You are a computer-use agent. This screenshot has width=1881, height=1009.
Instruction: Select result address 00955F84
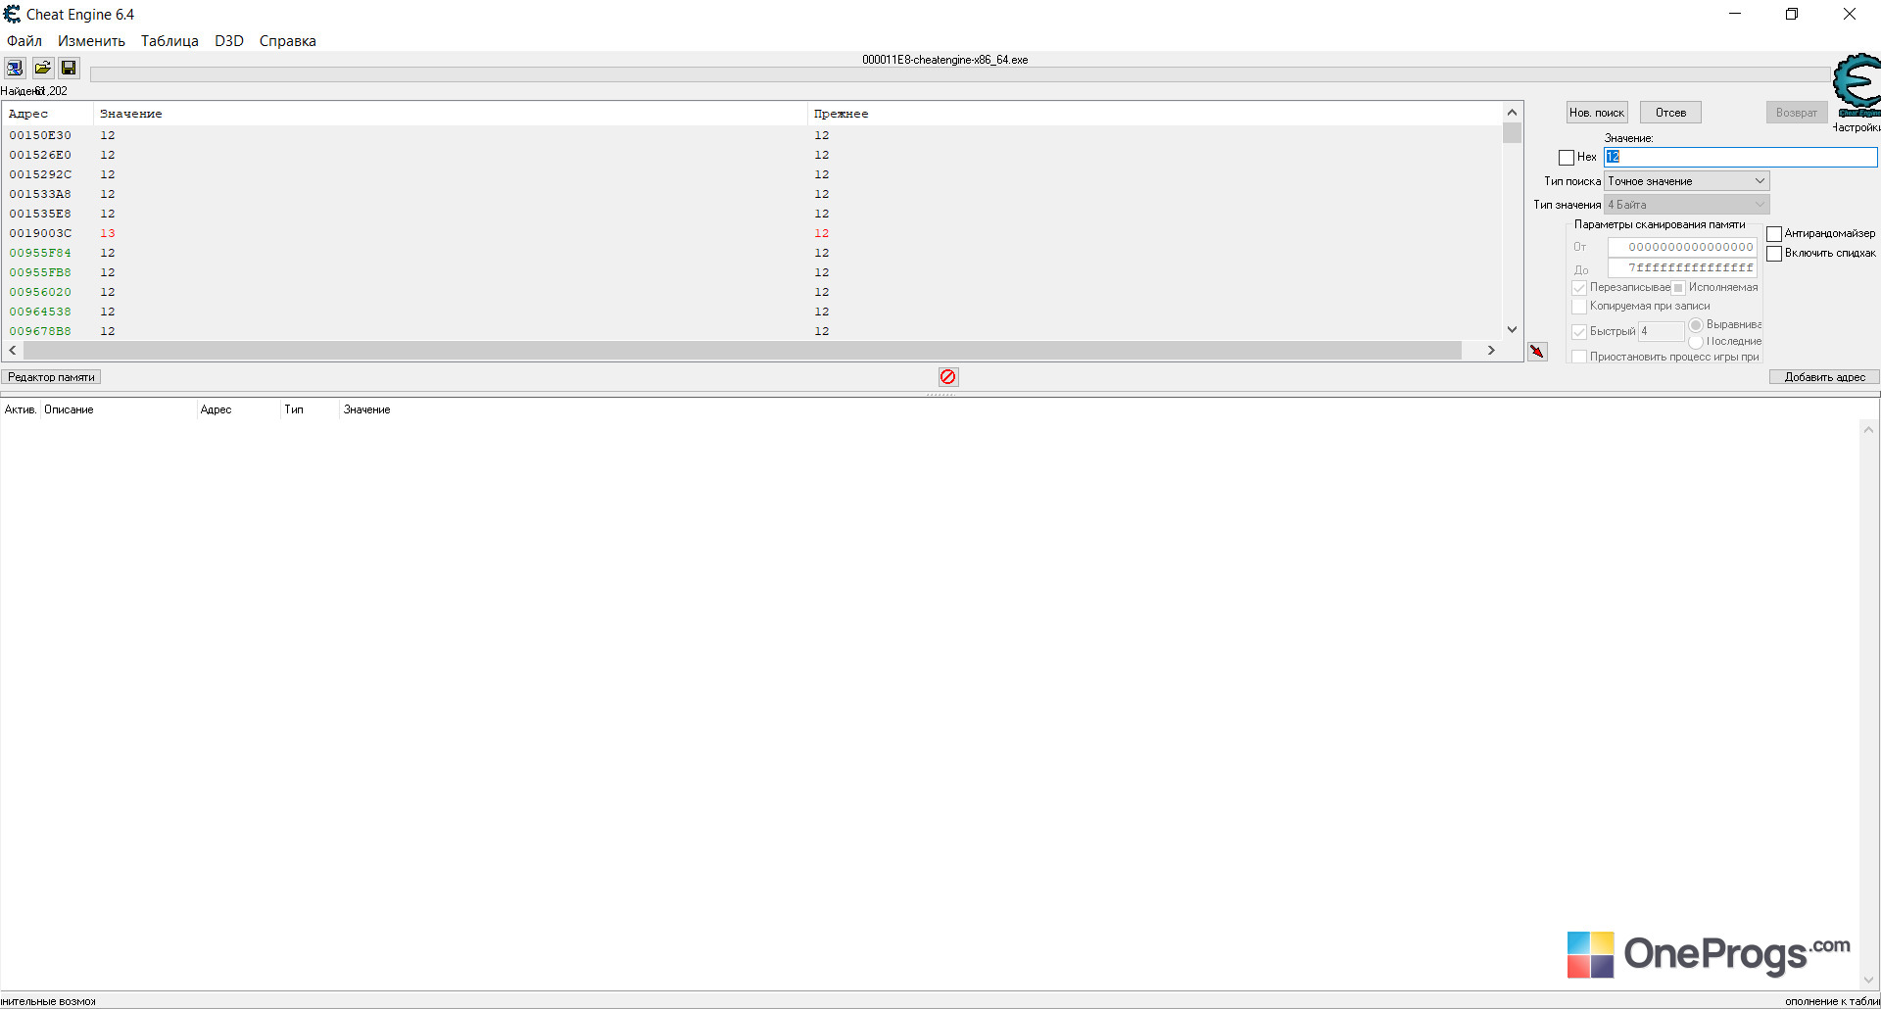[40, 253]
